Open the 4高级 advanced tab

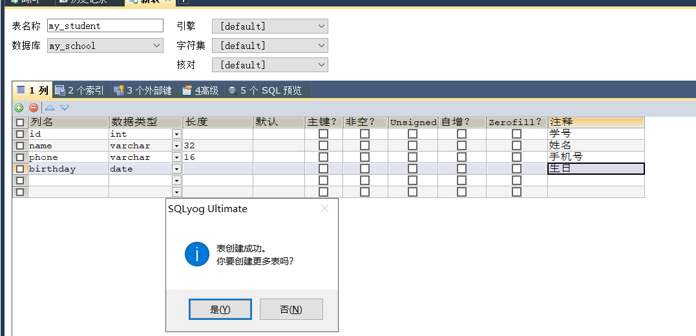(200, 90)
